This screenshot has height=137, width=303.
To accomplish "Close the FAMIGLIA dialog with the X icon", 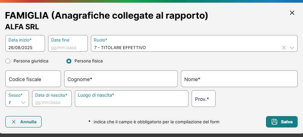I will (x=292, y=13).
